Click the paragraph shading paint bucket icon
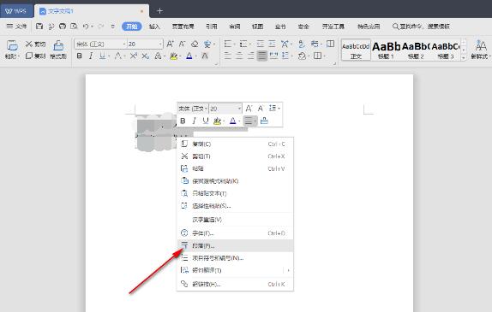Image resolution: width=492 pixels, height=312 pixels. [302, 56]
